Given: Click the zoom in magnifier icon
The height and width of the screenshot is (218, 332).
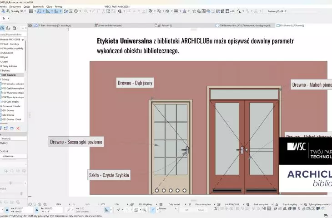Looking at the screenshot, I should 40,204.
